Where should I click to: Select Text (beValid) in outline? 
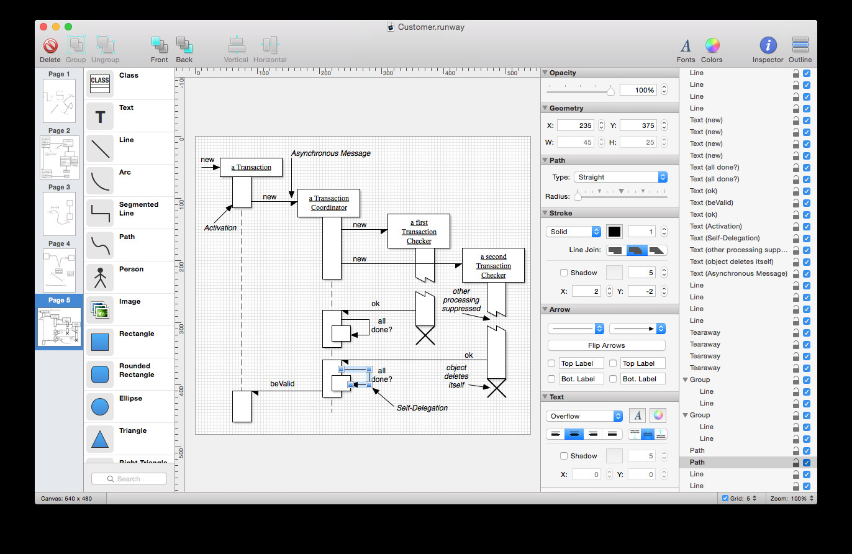tap(712, 202)
